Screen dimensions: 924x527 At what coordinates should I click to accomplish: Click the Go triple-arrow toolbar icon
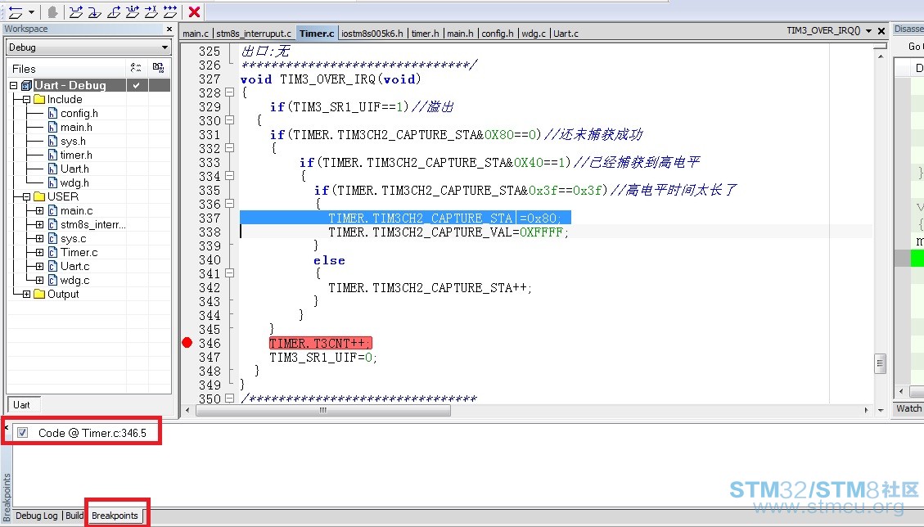(170, 11)
